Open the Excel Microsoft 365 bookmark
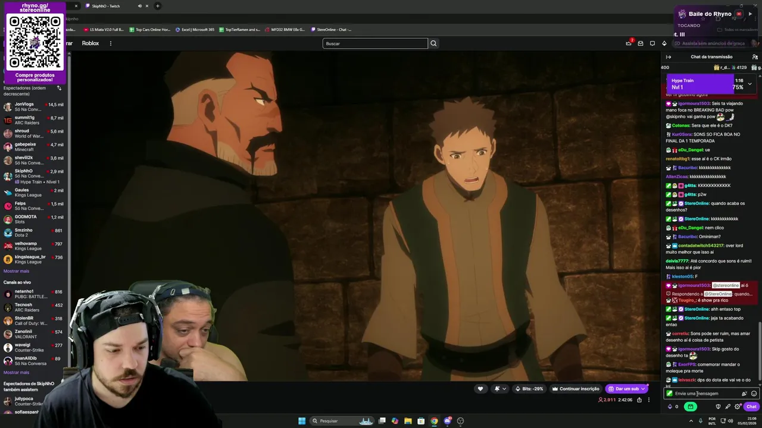 [x=195, y=29]
